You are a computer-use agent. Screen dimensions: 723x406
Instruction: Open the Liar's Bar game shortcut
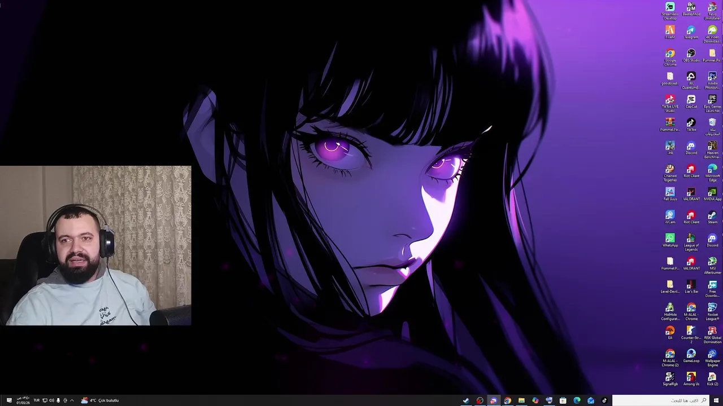tap(691, 286)
